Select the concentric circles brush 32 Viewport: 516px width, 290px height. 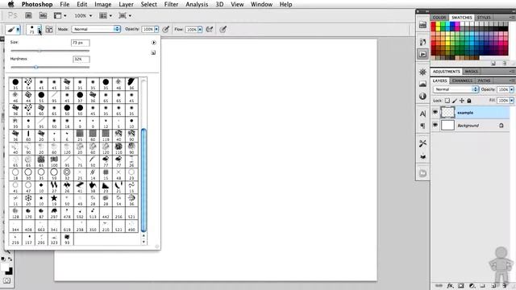click(67, 174)
